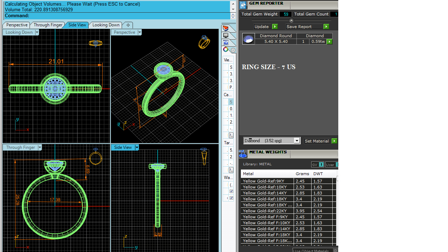
Task: Click the command history scroll down arrow
Action: pos(233,9)
